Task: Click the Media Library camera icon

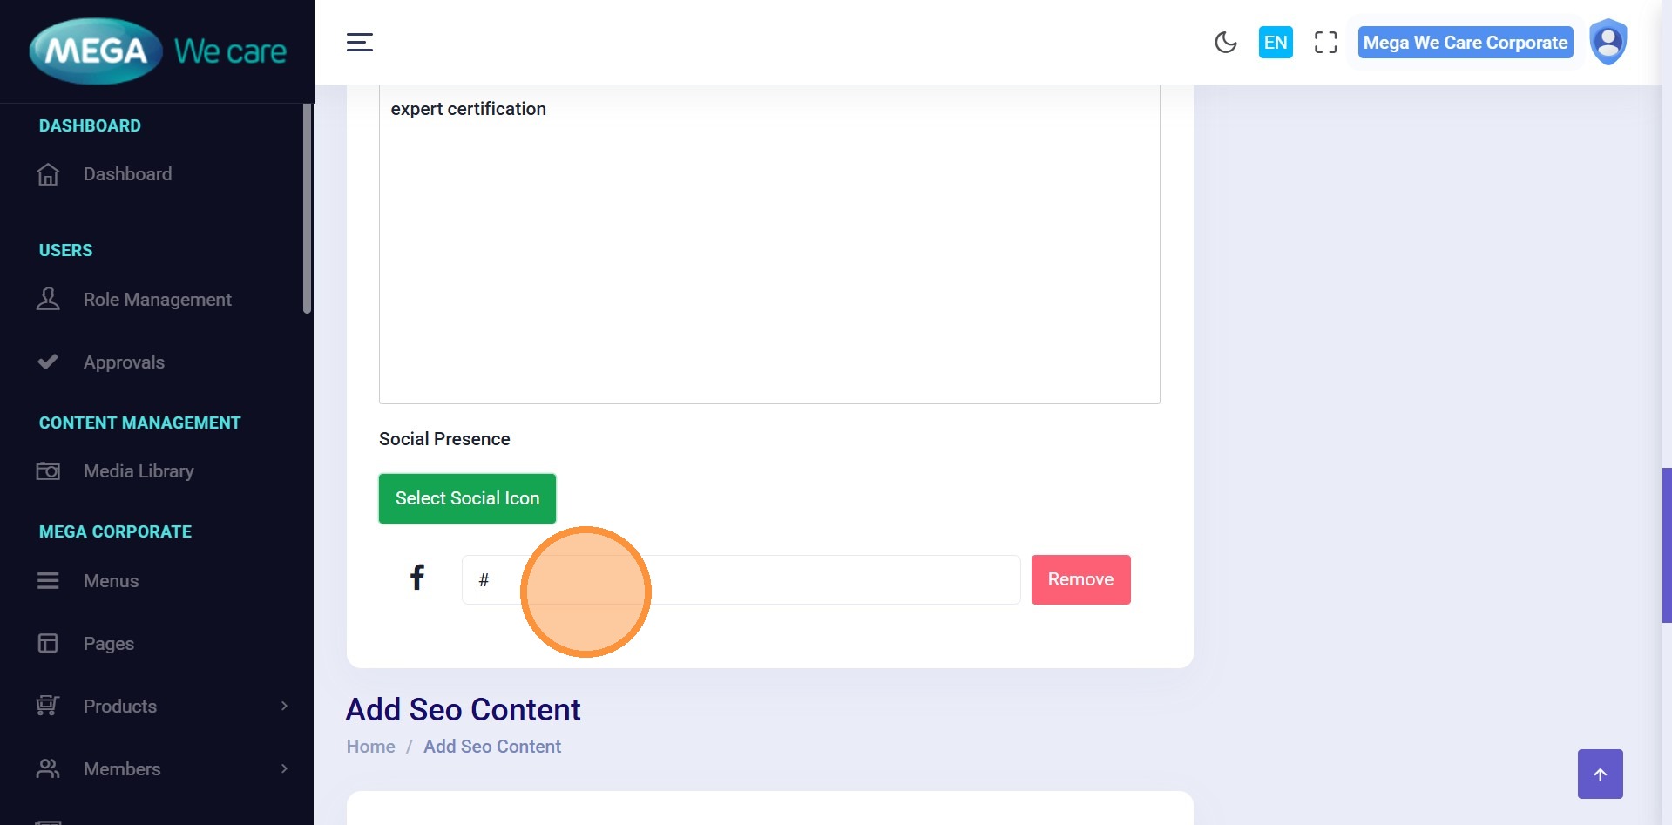Action: point(48,471)
